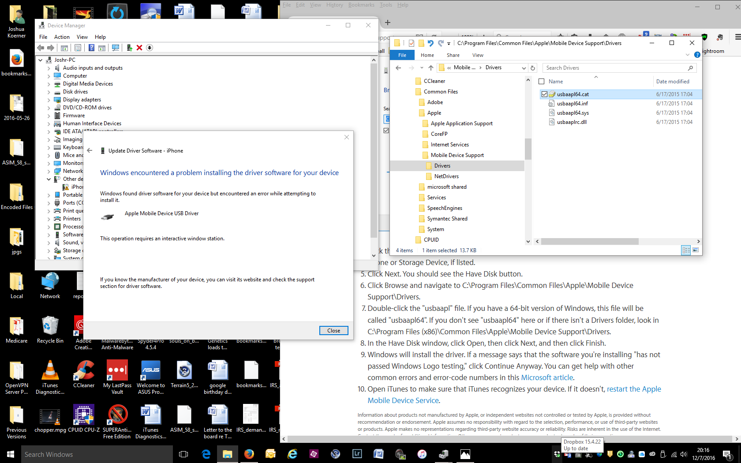Click the Explorer horizontal scrollbar track
Image resolution: width=741 pixels, height=463 pixels.
(x=666, y=241)
